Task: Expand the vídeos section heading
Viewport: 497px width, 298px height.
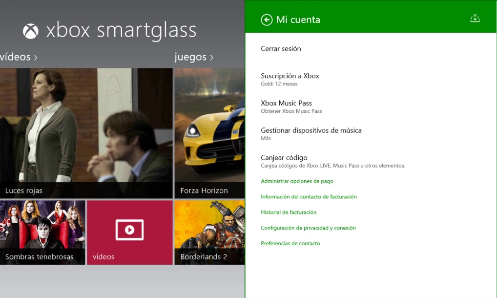Action: click(19, 57)
